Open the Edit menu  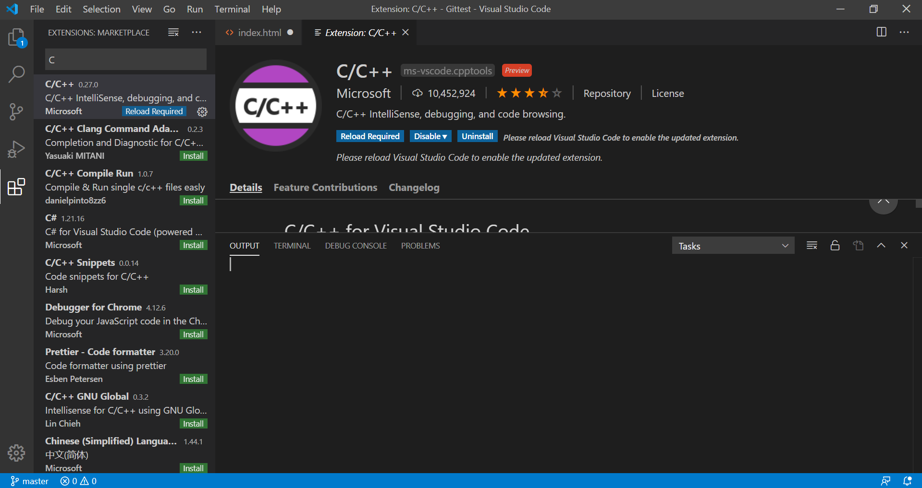click(x=63, y=9)
